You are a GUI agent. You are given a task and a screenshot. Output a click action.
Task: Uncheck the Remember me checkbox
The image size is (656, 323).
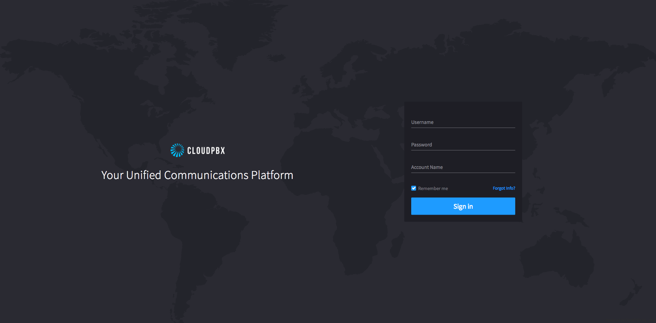click(414, 188)
